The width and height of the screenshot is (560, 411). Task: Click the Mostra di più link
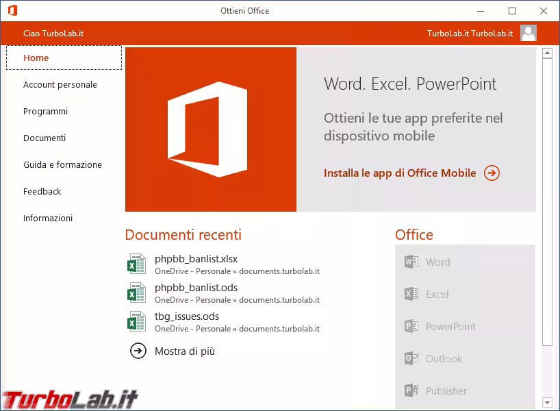185,351
